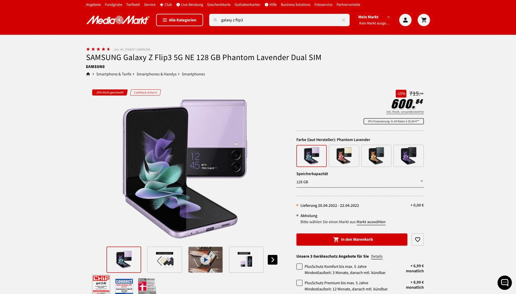The width and height of the screenshot is (516, 294).
Task: Open the Tarifwelt menu item
Action: pyautogui.click(x=133, y=5)
